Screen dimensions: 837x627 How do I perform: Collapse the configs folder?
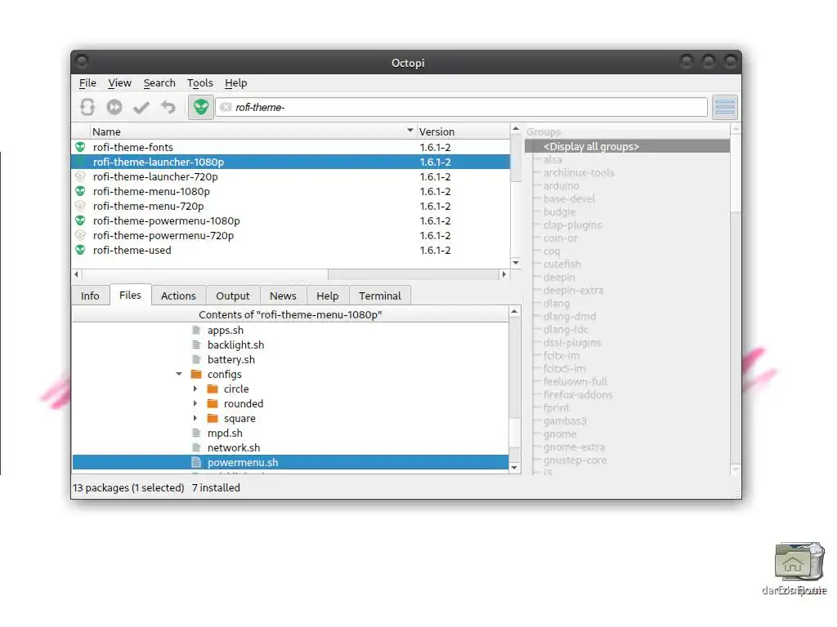(179, 374)
